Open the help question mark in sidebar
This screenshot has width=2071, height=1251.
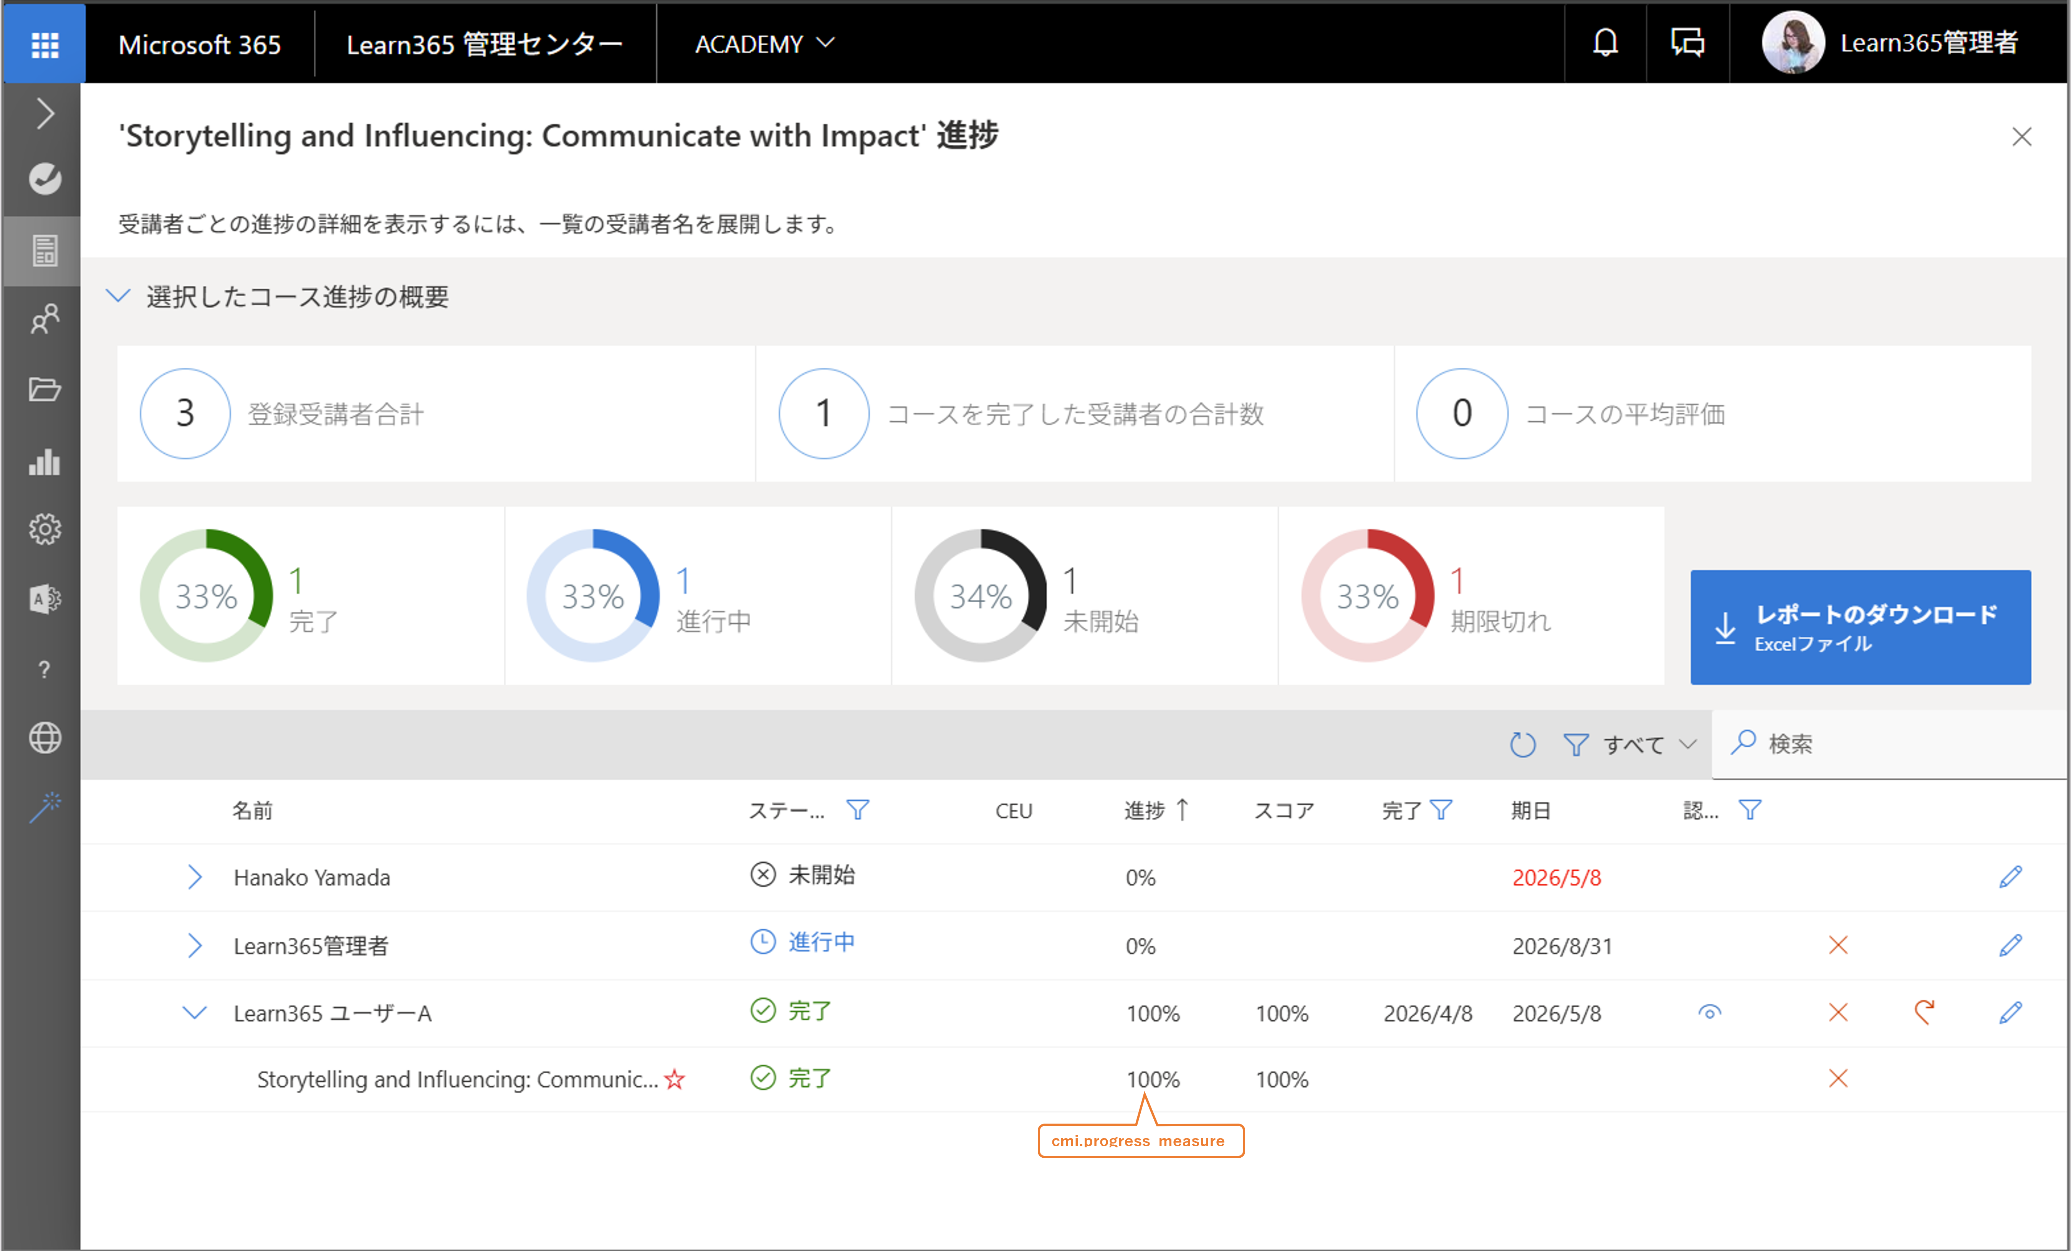(45, 669)
